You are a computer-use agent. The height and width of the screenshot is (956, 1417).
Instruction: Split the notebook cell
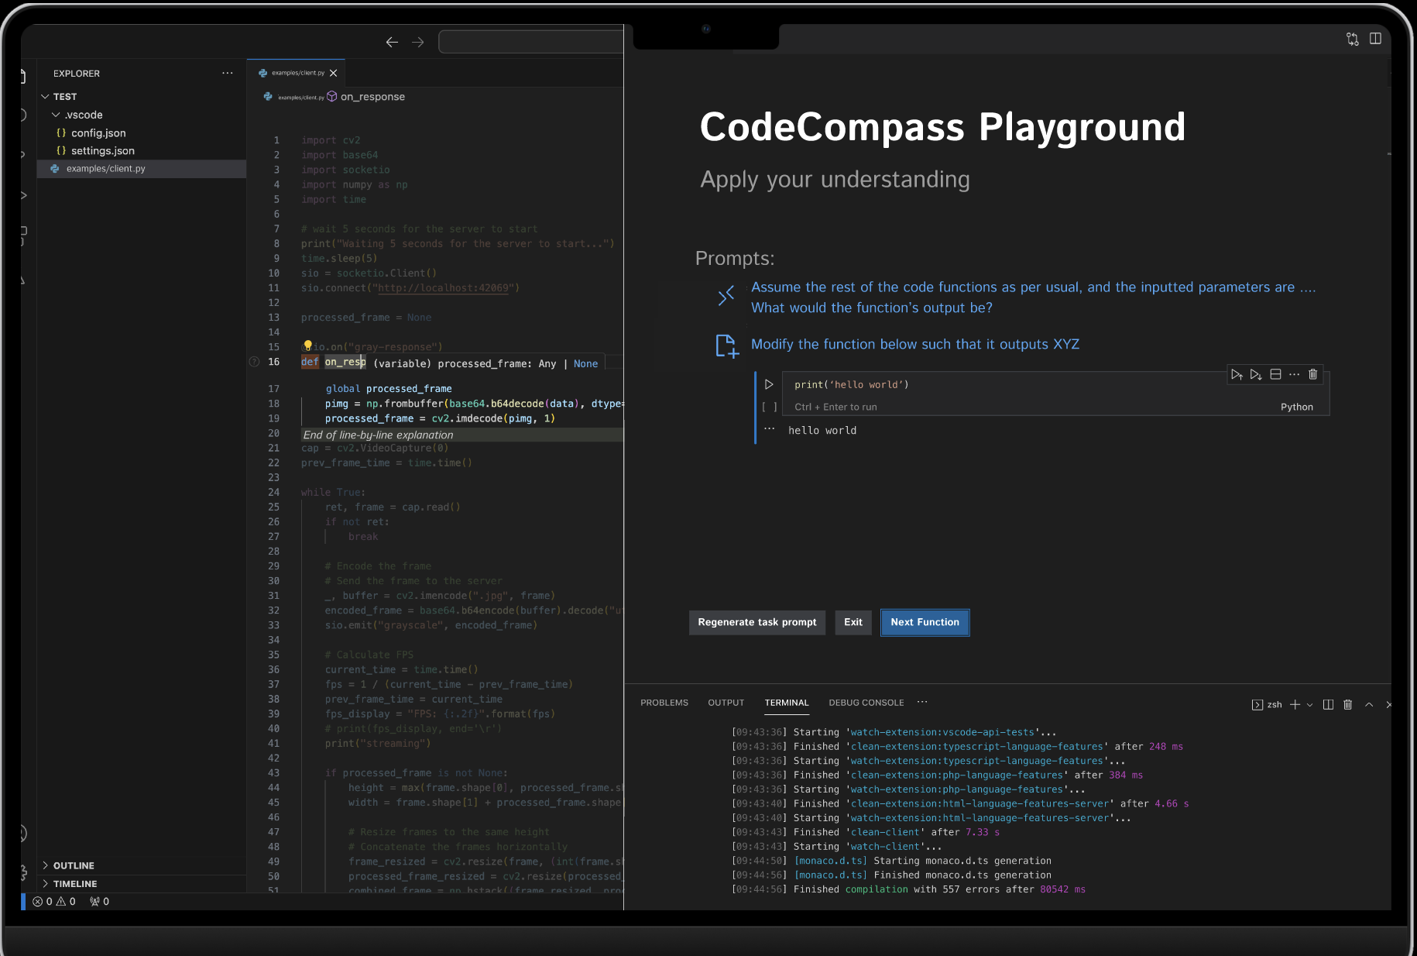(1275, 374)
